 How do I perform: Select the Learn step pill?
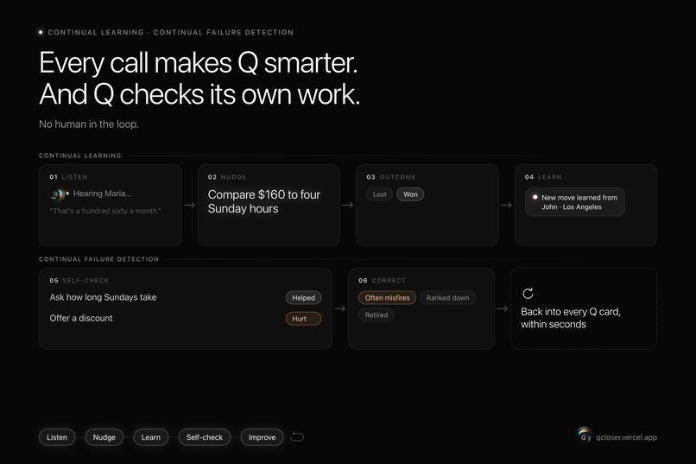(151, 437)
